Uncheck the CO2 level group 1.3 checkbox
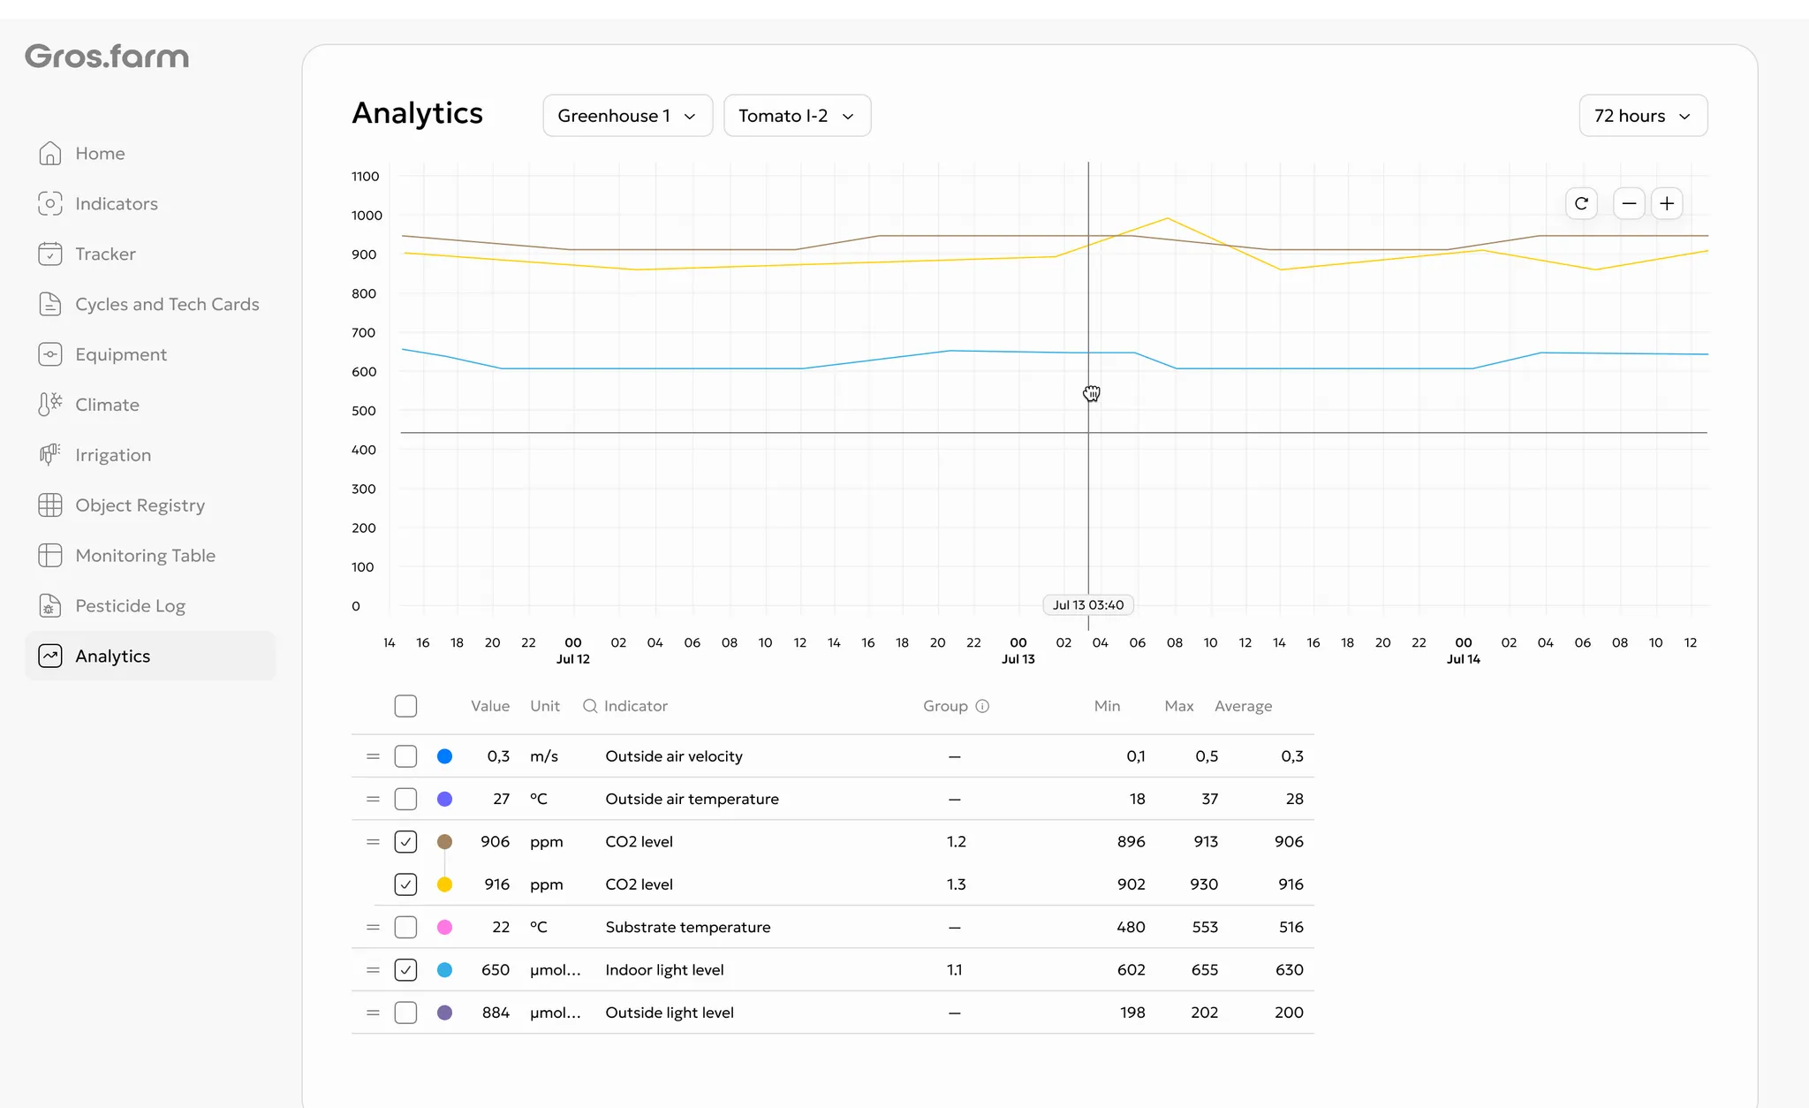This screenshot has height=1108, width=1809. pos(405,884)
